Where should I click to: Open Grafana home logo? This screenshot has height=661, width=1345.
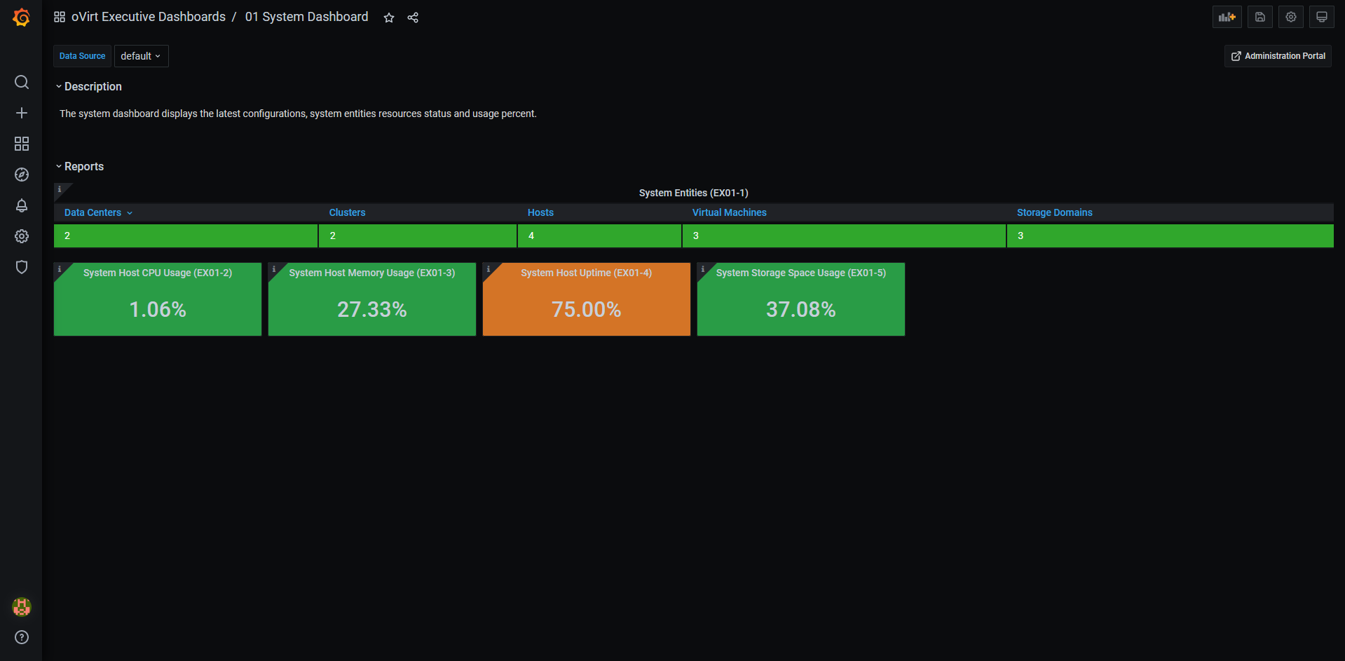(x=22, y=17)
